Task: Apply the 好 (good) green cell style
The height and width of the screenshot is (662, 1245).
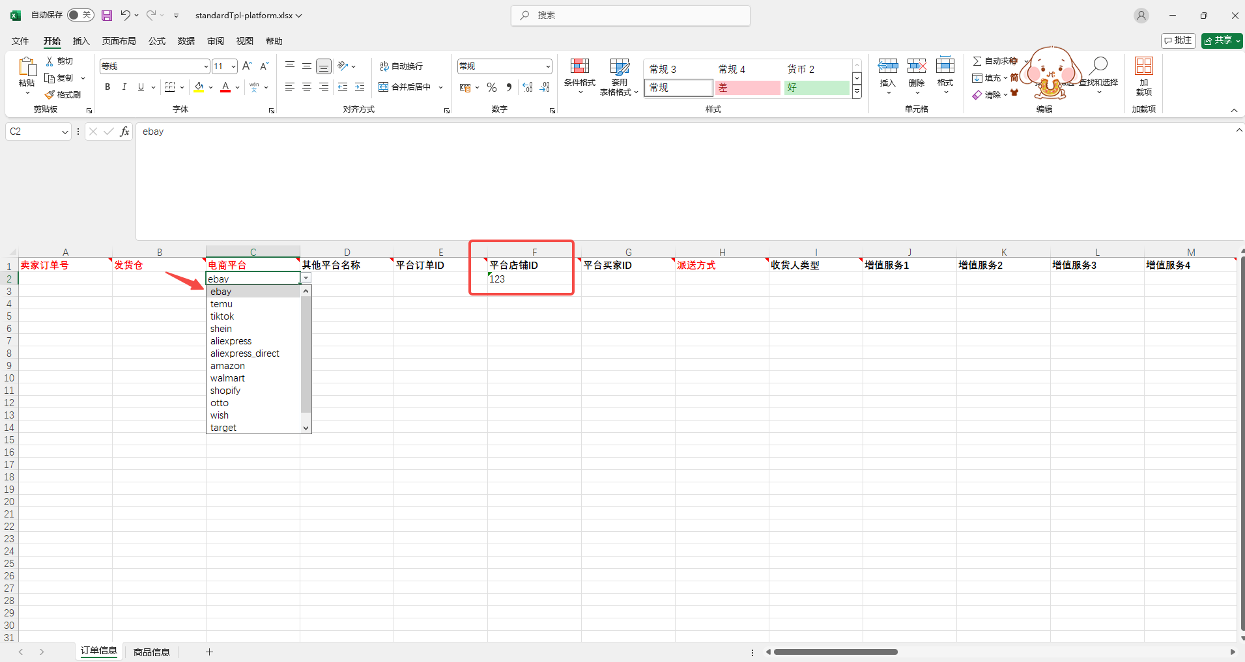Action: point(816,87)
